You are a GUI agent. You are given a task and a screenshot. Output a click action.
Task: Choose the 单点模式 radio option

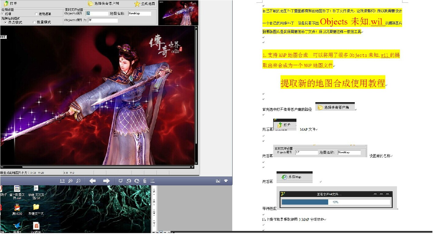point(6,22)
